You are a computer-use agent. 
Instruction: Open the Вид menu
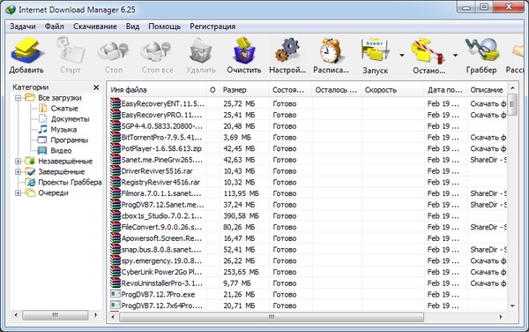(x=132, y=26)
